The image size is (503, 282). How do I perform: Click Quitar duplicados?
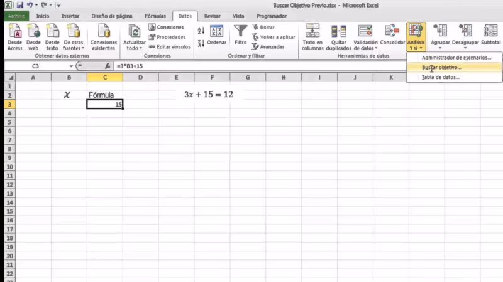339,37
